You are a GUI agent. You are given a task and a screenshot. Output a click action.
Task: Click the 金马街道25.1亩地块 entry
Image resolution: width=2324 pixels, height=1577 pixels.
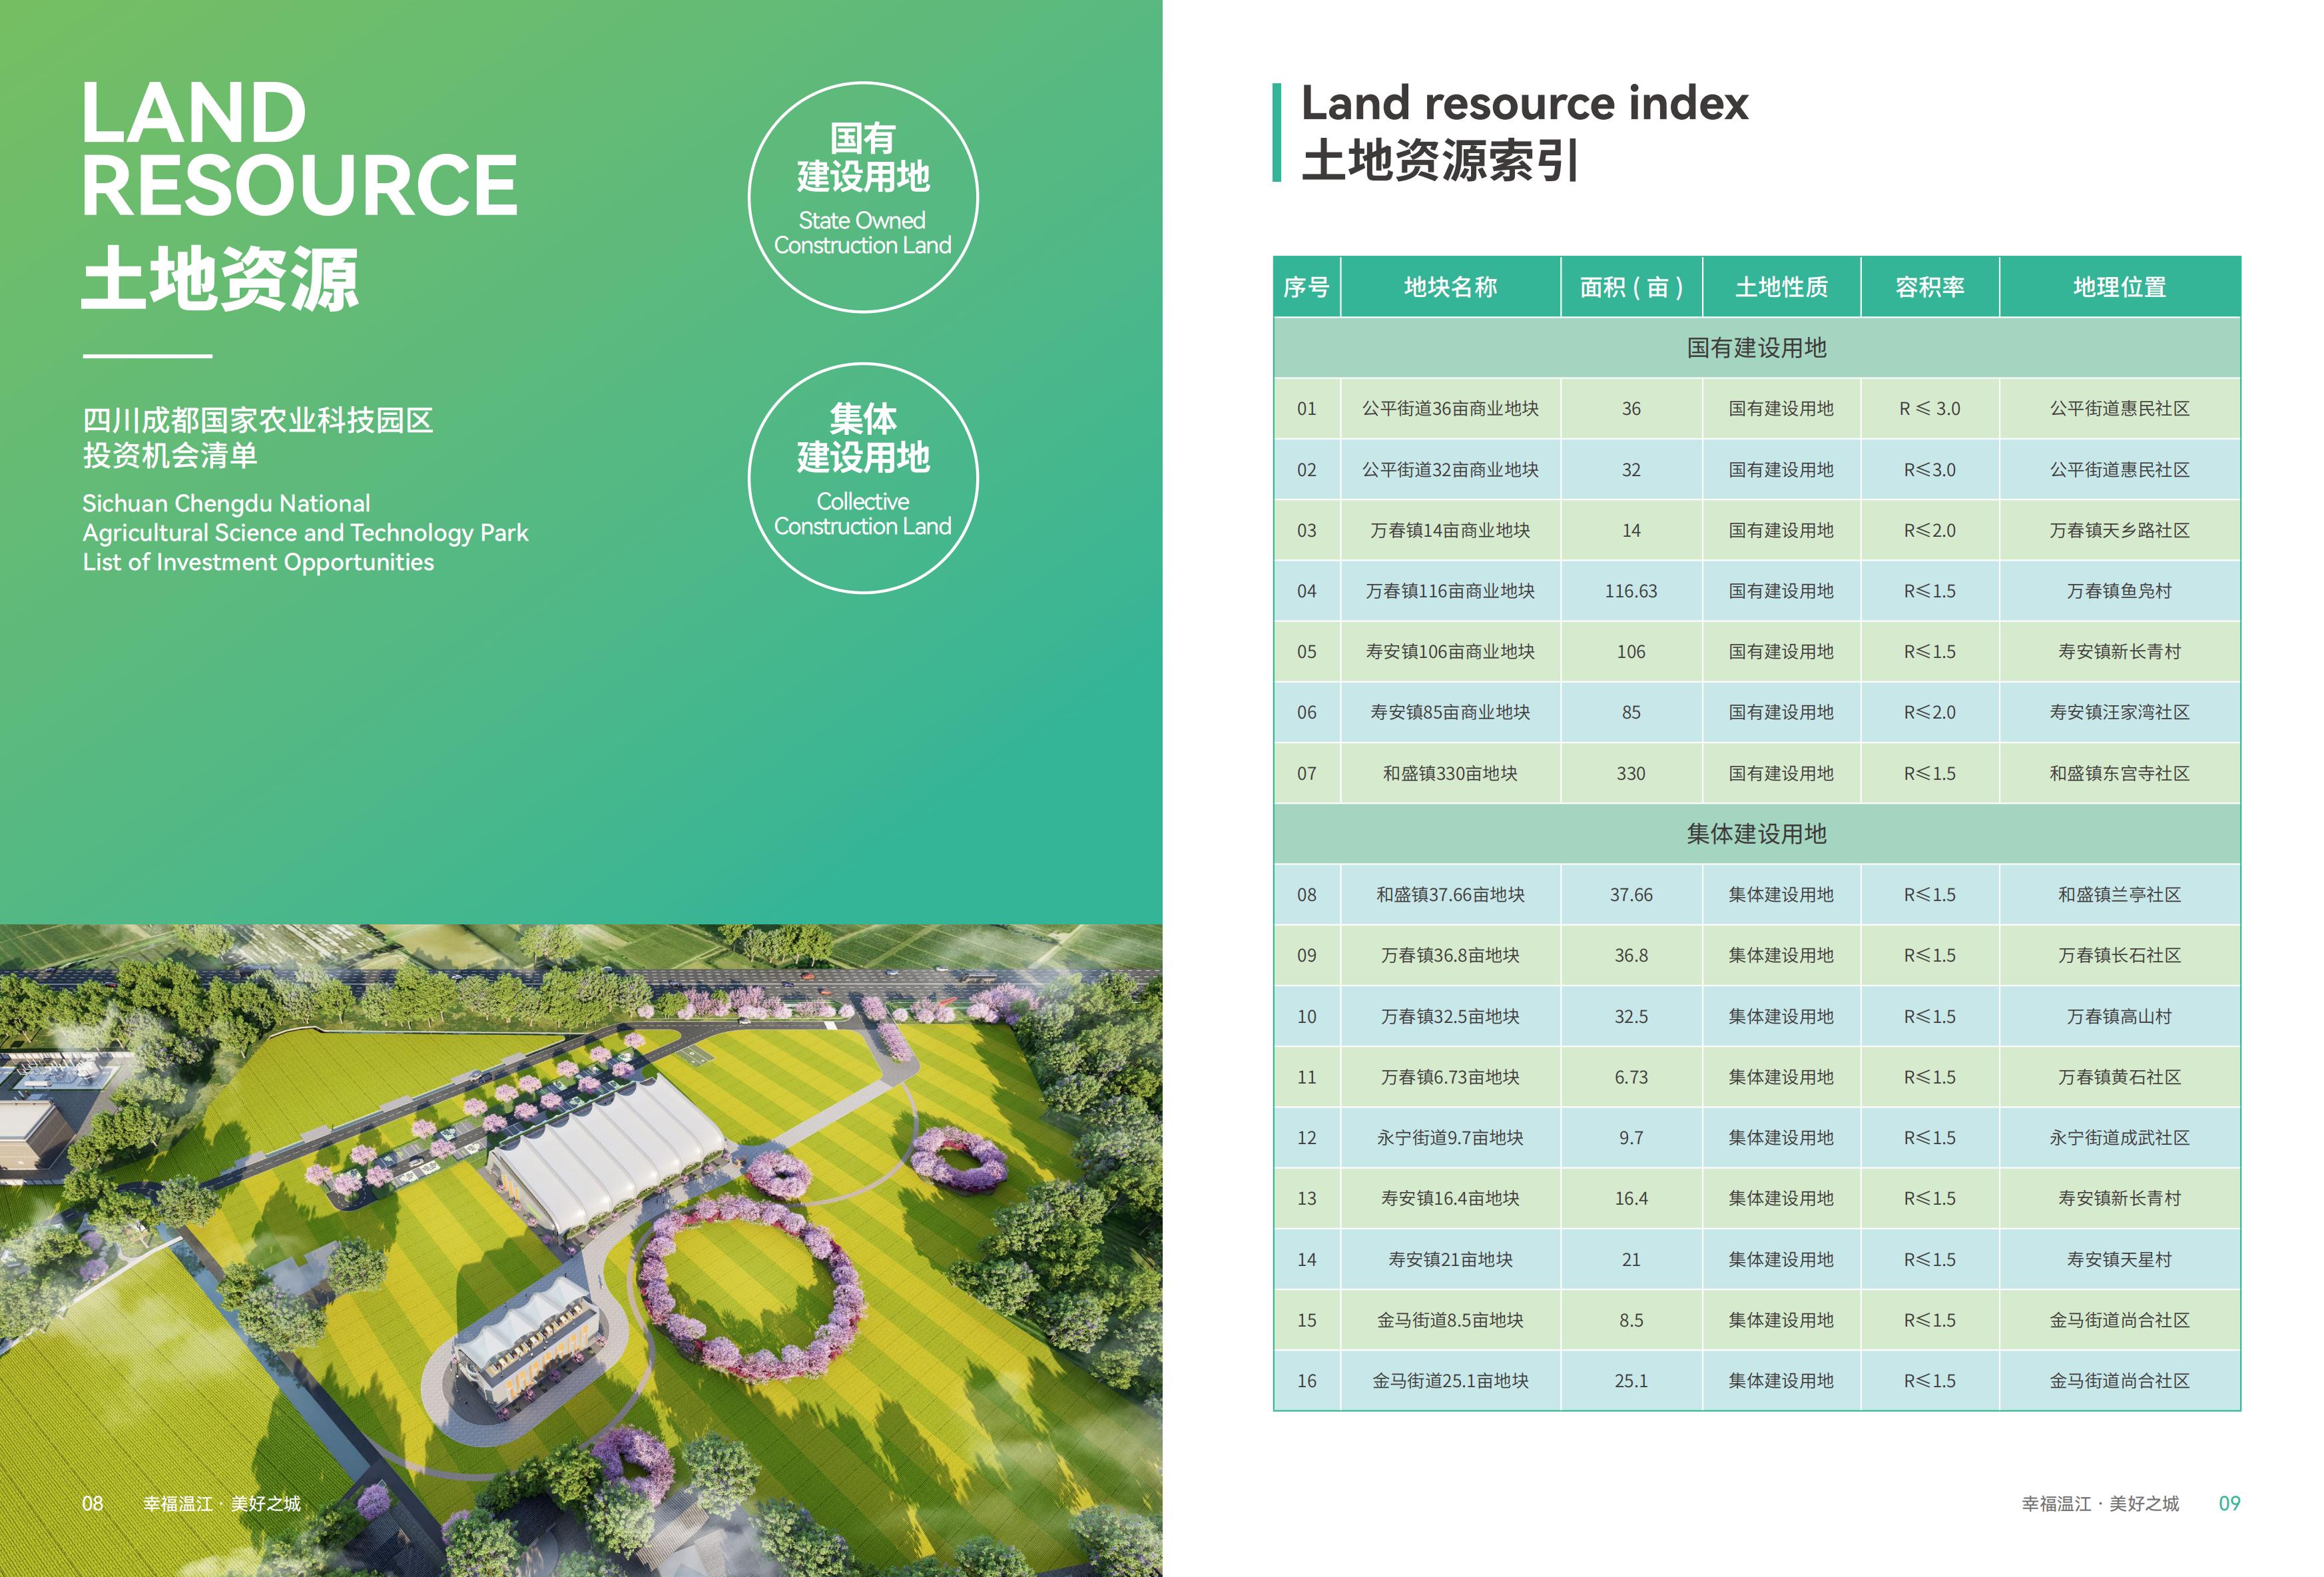pos(1450,1381)
